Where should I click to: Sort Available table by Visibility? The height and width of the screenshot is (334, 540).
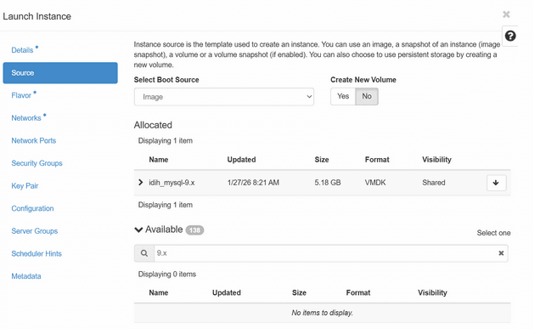[x=432, y=292]
